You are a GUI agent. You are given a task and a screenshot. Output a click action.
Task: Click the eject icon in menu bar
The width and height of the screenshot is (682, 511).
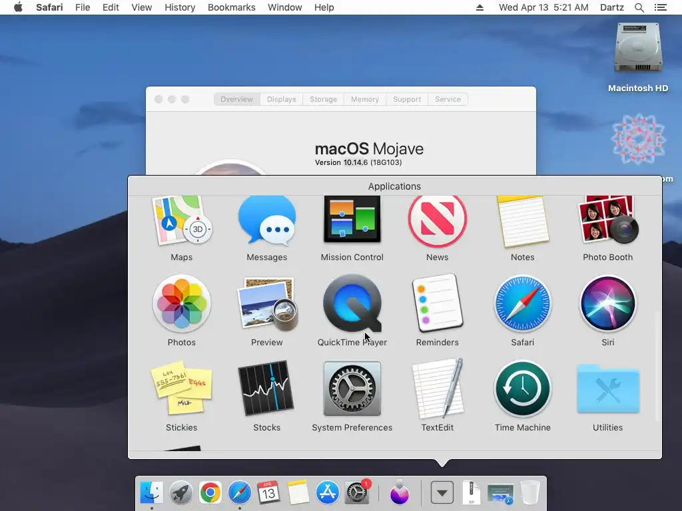(480, 7)
